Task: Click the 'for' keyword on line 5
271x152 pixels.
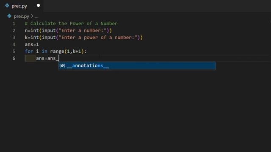Action: (29, 52)
